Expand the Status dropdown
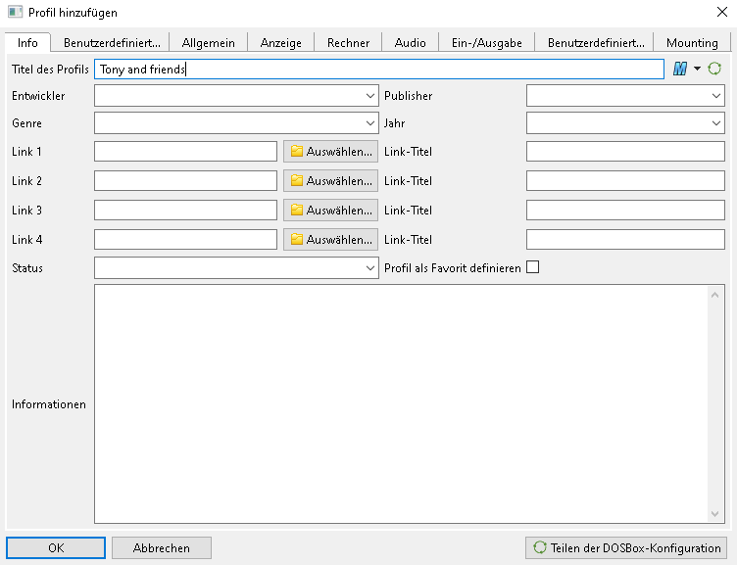 [369, 268]
